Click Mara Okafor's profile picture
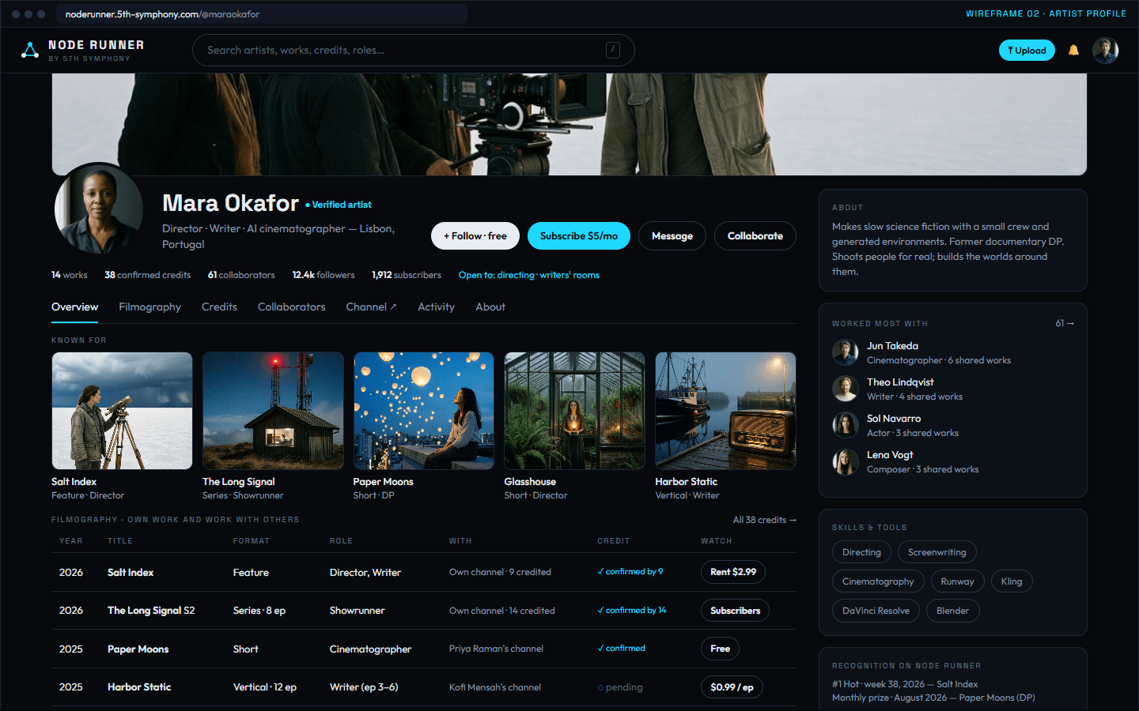The width and height of the screenshot is (1139, 711). 99,209
